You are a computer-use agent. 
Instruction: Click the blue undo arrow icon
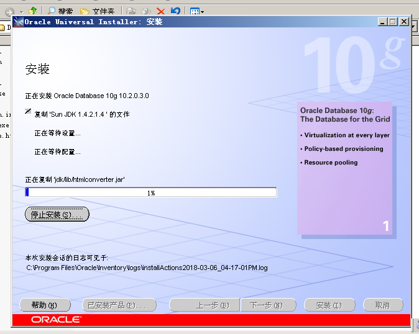coord(175,11)
